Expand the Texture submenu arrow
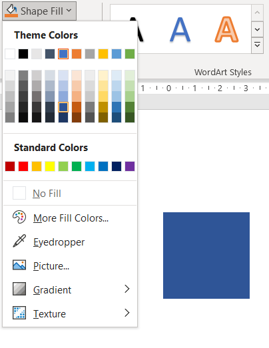This screenshot has height=348, width=269. (127, 313)
